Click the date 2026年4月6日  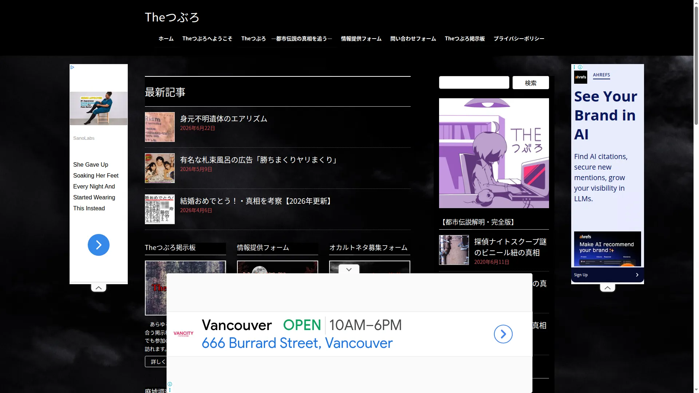(x=196, y=211)
